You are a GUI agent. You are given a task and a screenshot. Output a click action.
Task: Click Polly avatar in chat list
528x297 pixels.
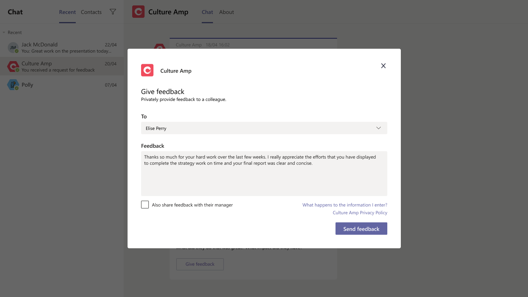[13, 85]
